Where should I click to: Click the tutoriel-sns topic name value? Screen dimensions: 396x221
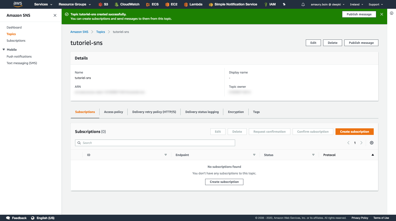[x=83, y=78]
